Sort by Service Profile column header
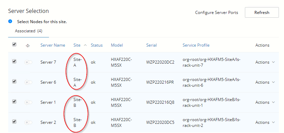The width and height of the screenshot is (284, 133). 196,45
